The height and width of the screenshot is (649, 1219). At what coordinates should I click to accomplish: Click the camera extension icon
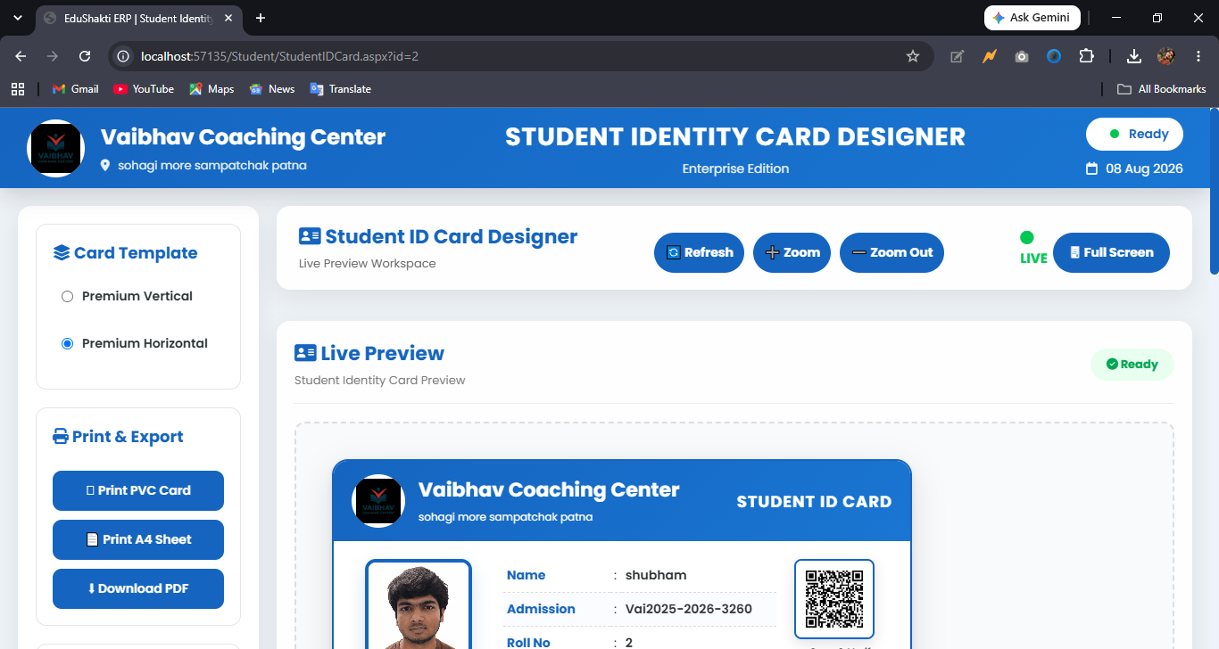pyautogui.click(x=1022, y=56)
